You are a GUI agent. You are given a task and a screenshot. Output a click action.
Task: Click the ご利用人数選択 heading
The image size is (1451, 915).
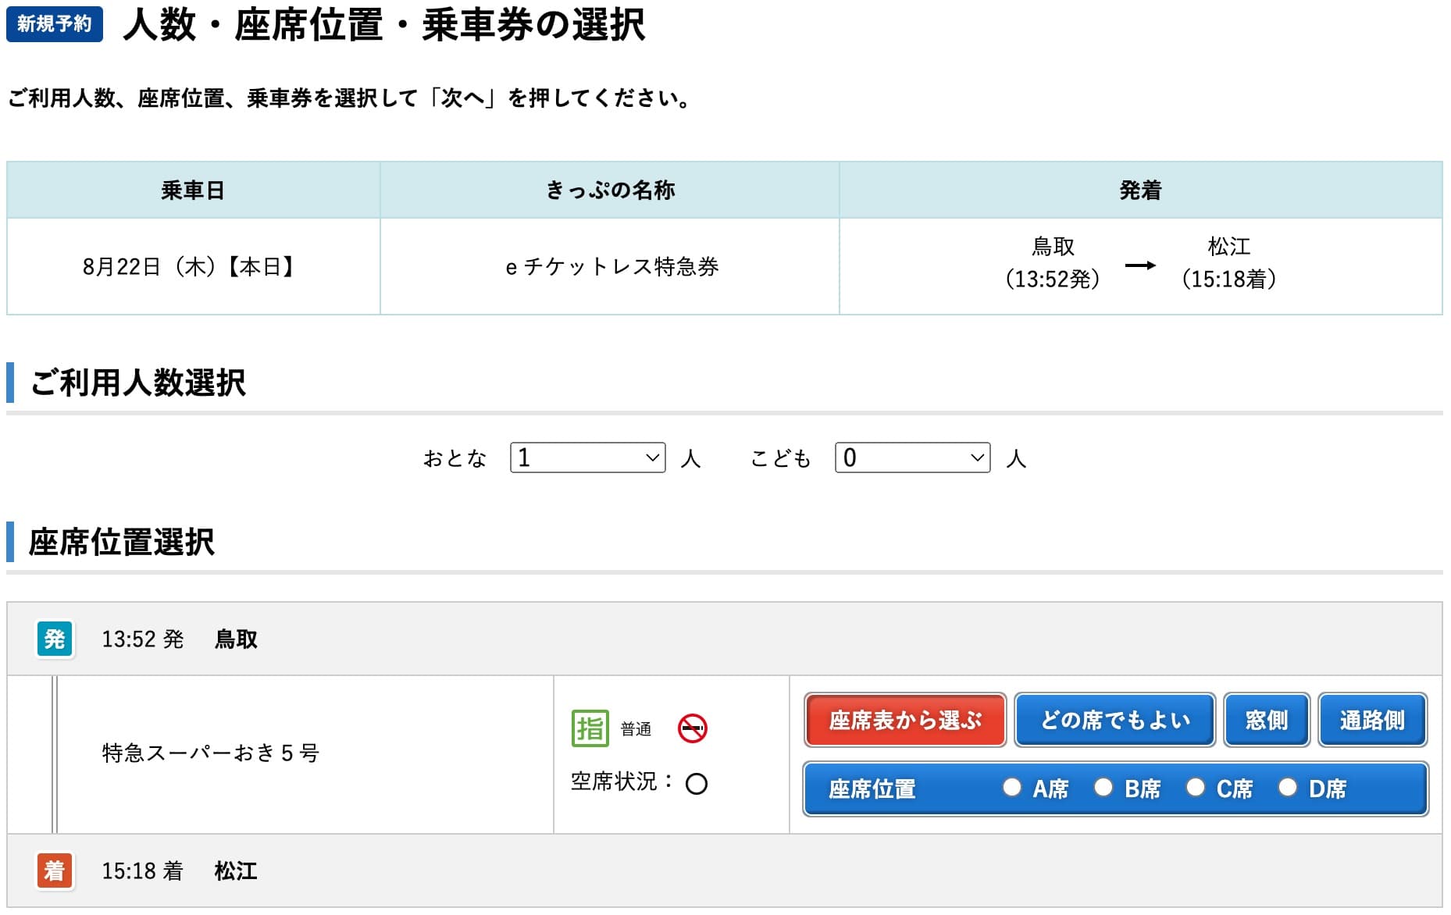click(x=138, y=383)
